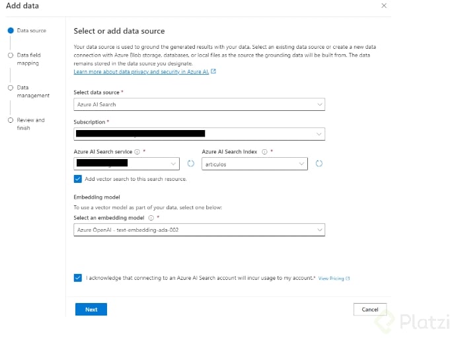Viewport: 454px width, 338px height.
Task: Open the View Pricing link
Action: point(330,279)
